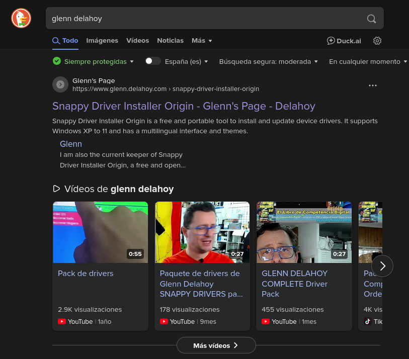Click the 455 visualizaciones text
409x359 pixels.
[293, 309]
